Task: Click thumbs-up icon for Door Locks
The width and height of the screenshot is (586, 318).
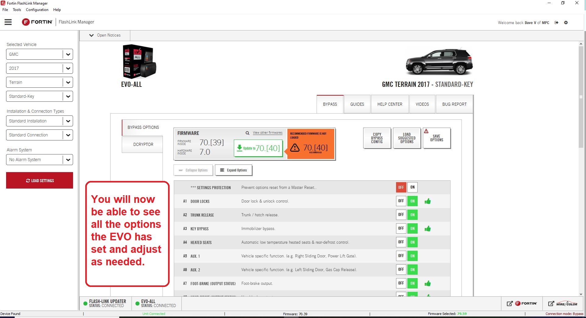Action: coord(428,201)
